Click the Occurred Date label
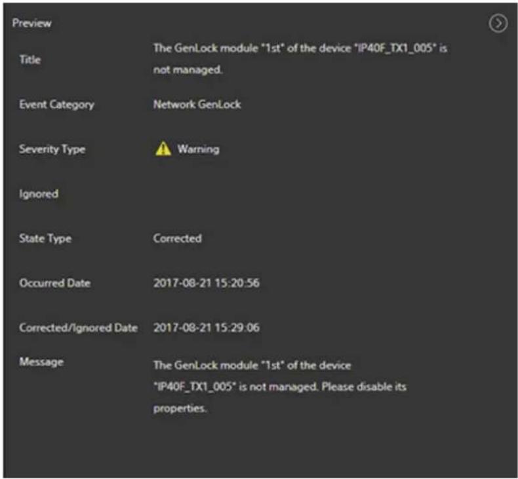 point(55,283)
